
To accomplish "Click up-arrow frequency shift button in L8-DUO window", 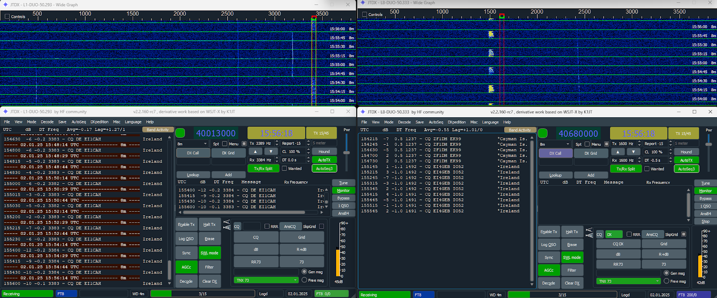I will point(618,152).
